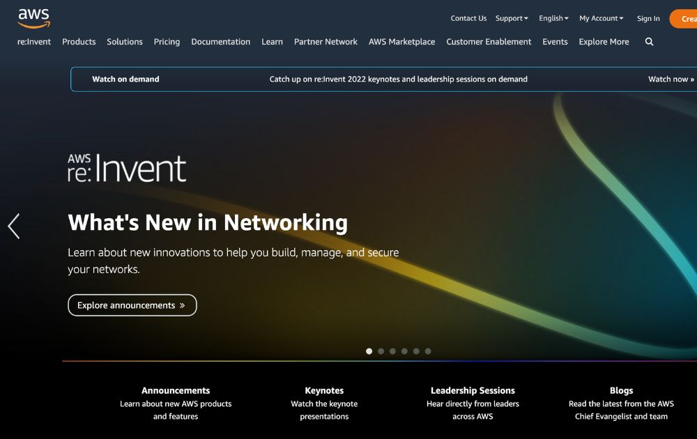697x439 pixels.
Task: Click the Sign In link
Action: point(648,18)
